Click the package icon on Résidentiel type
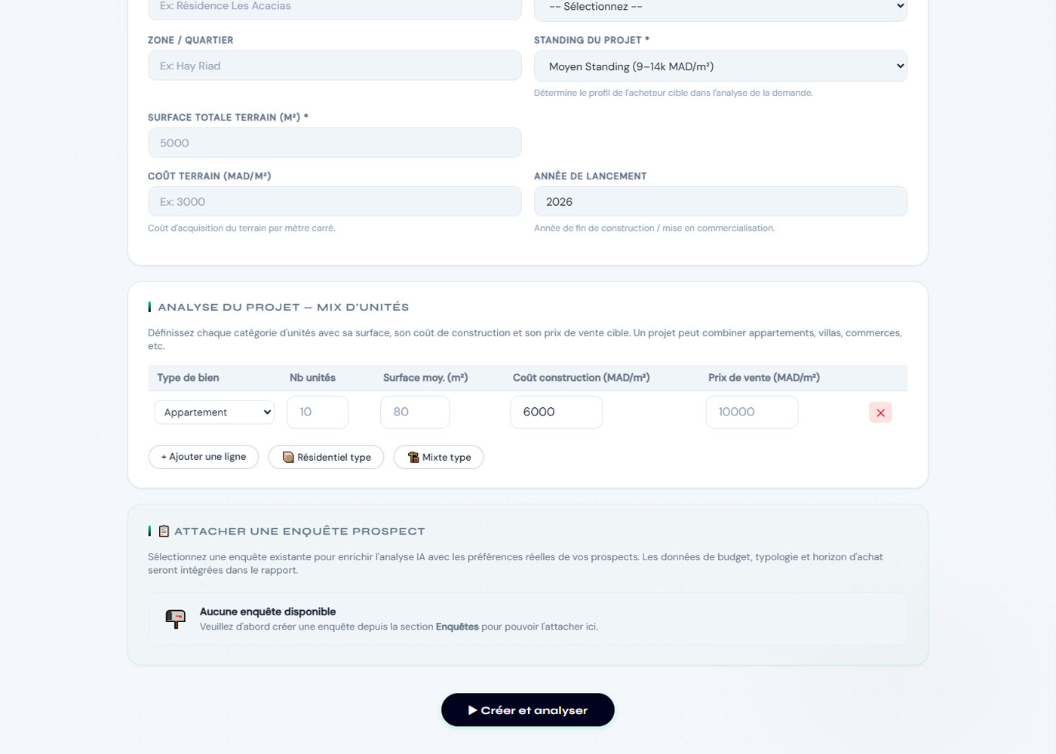Viewport: 1056px width, 754px height. [288, 457]
